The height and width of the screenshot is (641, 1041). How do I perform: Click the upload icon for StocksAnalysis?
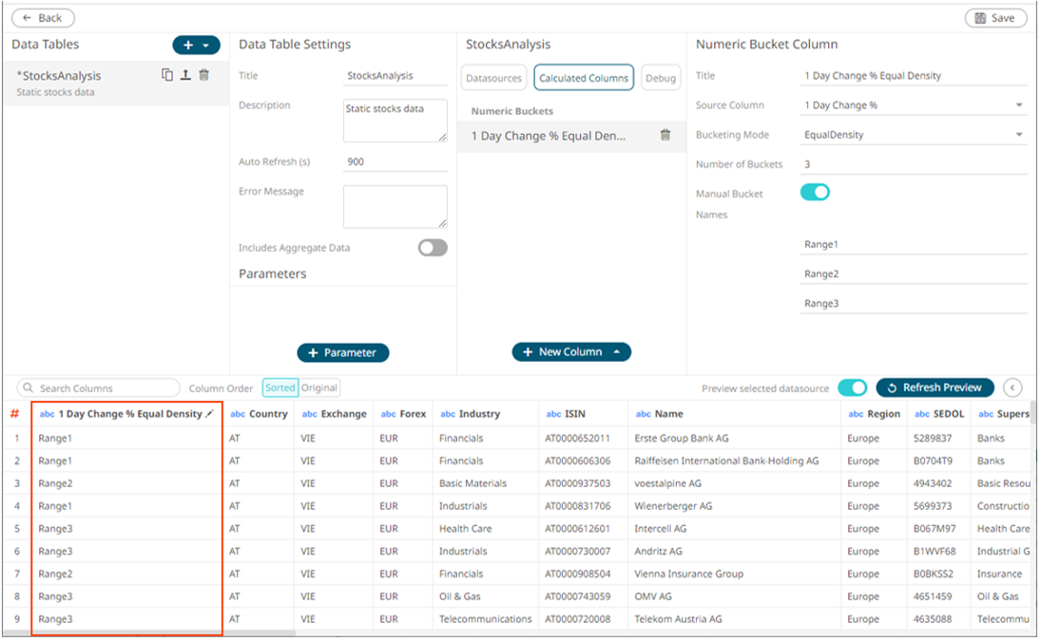point(185,75)
